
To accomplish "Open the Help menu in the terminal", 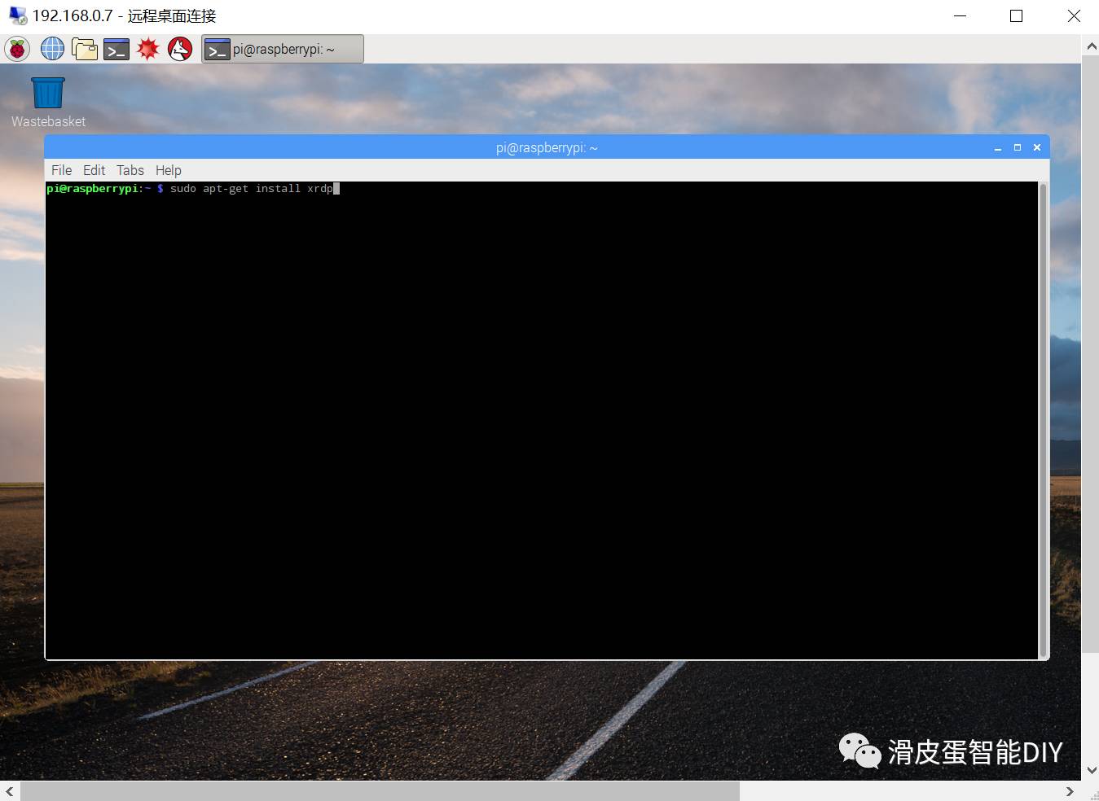I will pos(169,170).
